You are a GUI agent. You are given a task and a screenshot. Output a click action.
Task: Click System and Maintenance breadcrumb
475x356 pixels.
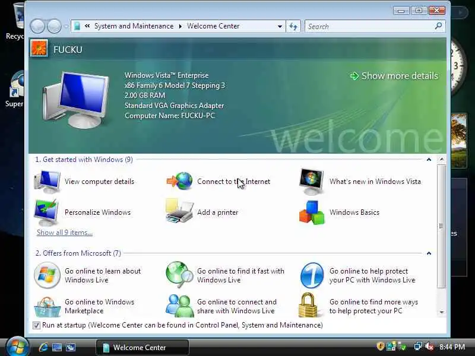pos(134,26)
